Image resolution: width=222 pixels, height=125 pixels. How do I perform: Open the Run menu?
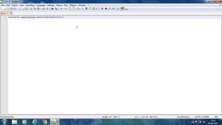tap(66, 5)
